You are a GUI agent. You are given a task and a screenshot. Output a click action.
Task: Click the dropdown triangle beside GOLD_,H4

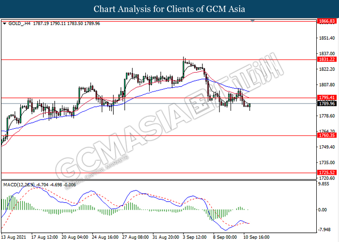[4, 24]
